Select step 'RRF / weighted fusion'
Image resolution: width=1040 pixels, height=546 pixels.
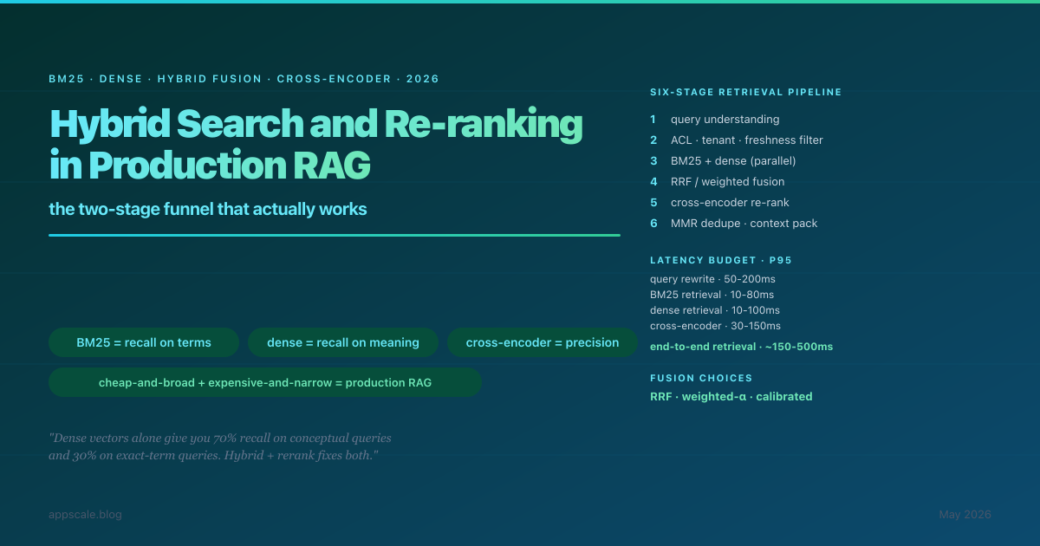click(727, 182)
